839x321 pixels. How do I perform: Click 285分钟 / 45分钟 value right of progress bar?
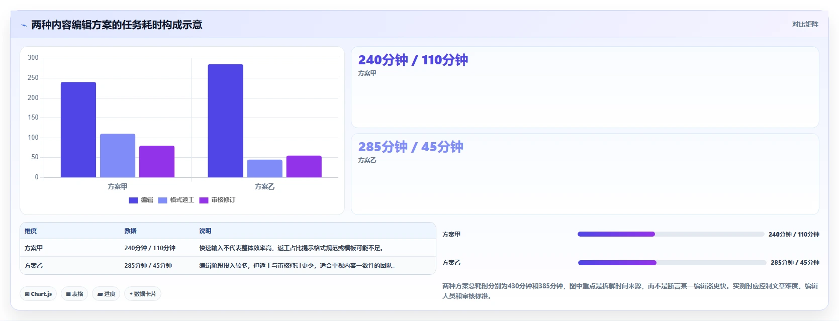(795, 263)
